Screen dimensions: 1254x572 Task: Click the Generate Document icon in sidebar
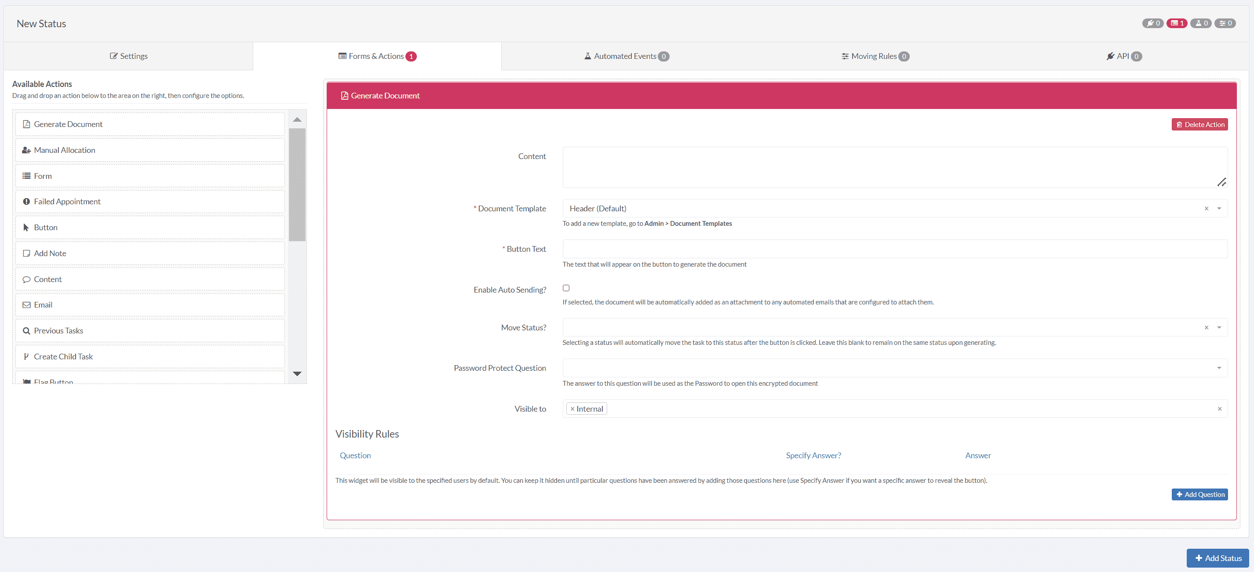[25, 124]
